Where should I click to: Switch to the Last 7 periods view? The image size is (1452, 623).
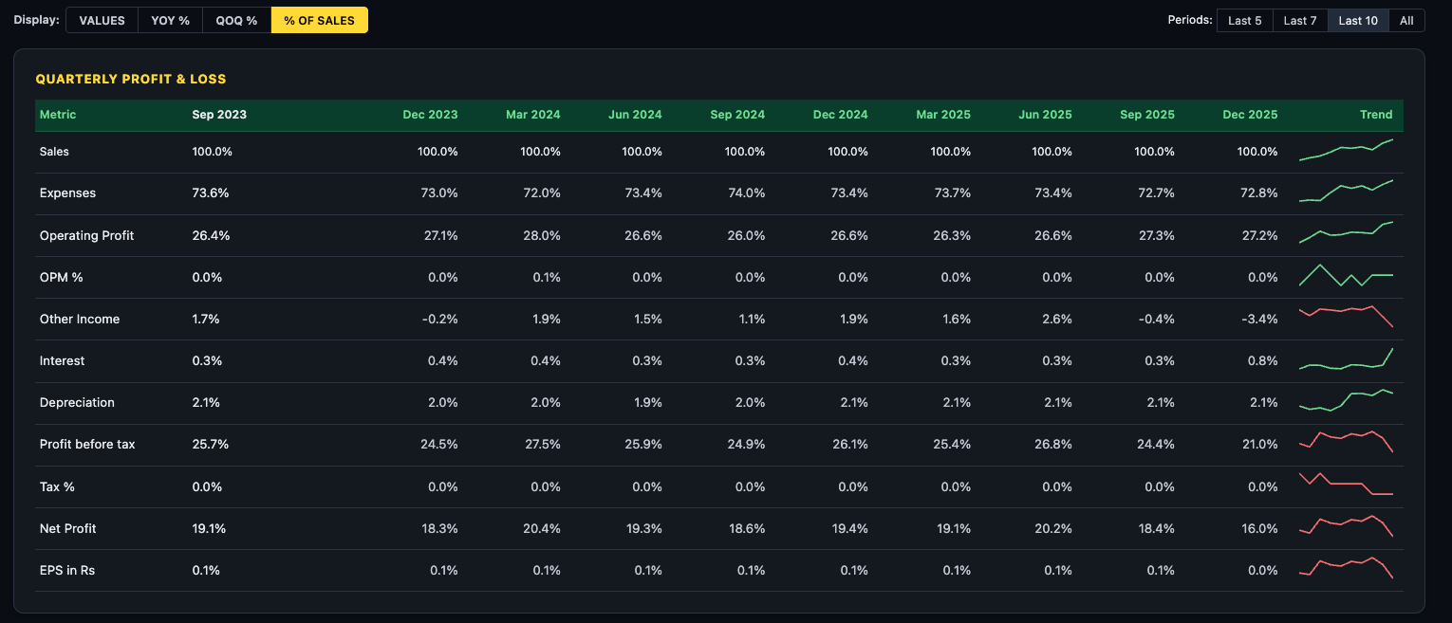(1300, 20)
